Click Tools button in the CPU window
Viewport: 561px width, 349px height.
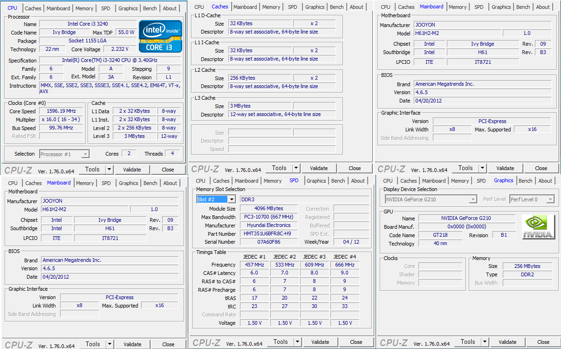[x=92, y=170]
